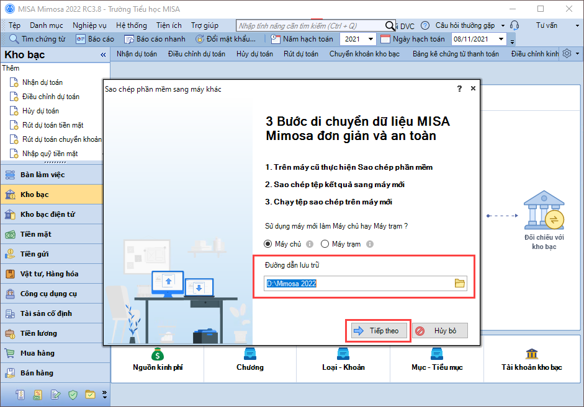The width and height of the screenshot is (584, 407).
Task: Expand the arrow to the right of Tư vấn
Action: (x=577, y=25)
